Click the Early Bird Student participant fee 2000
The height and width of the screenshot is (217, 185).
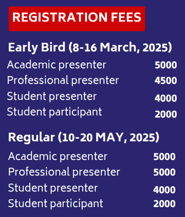point(166,115)
